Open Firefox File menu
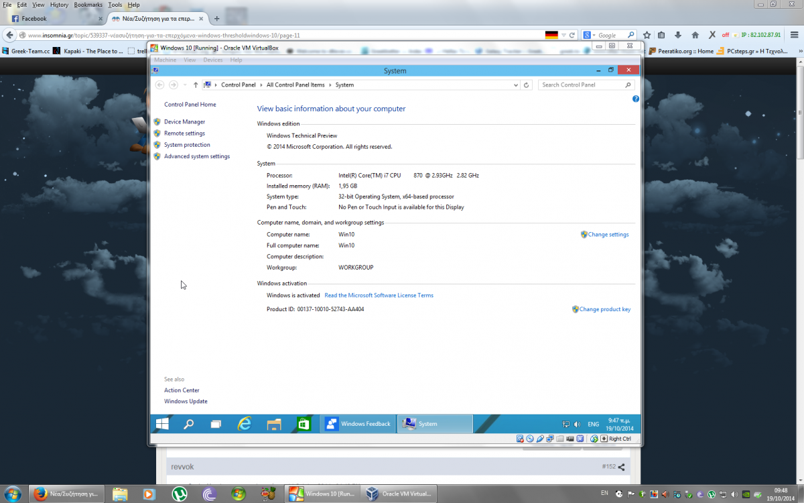 click(x=7, y=5)
